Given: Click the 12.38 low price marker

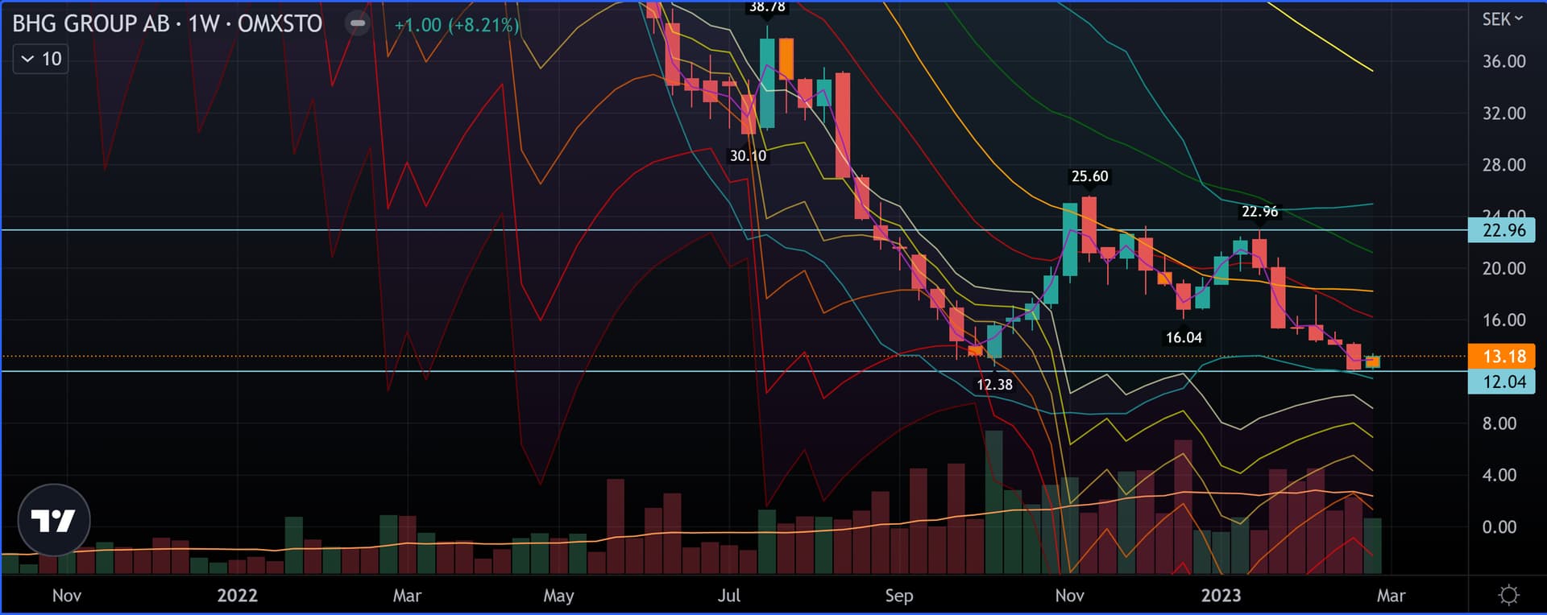Looking at the screenshot, I should pyautogui.click(x=994, y=385).
